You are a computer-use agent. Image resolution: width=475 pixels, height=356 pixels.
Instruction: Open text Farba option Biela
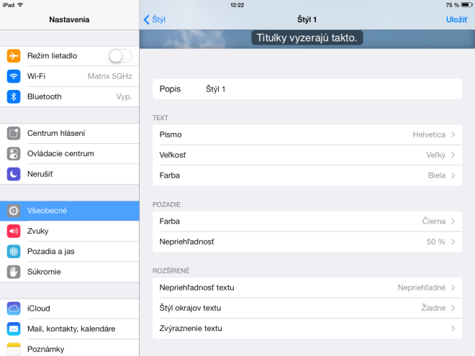[307, 175]
